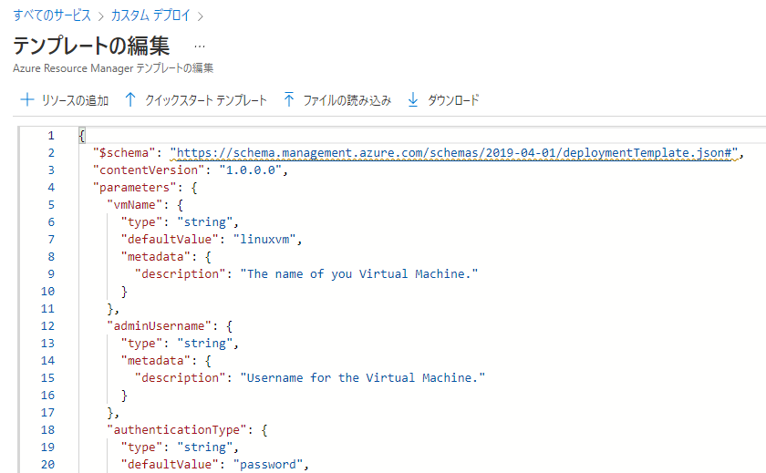This screenshot has height=473, width=766.
Task: Go to すべてのサービス breadcrumb
Action: (52, 15)
